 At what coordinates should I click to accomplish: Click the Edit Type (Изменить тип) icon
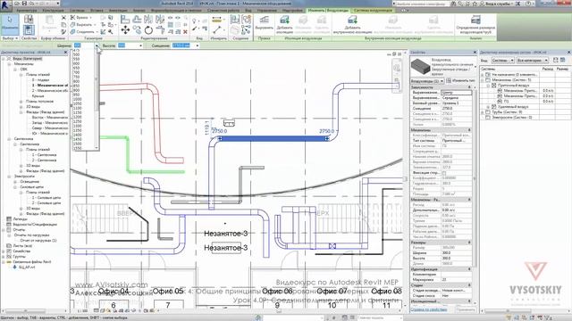pos(449,80)
